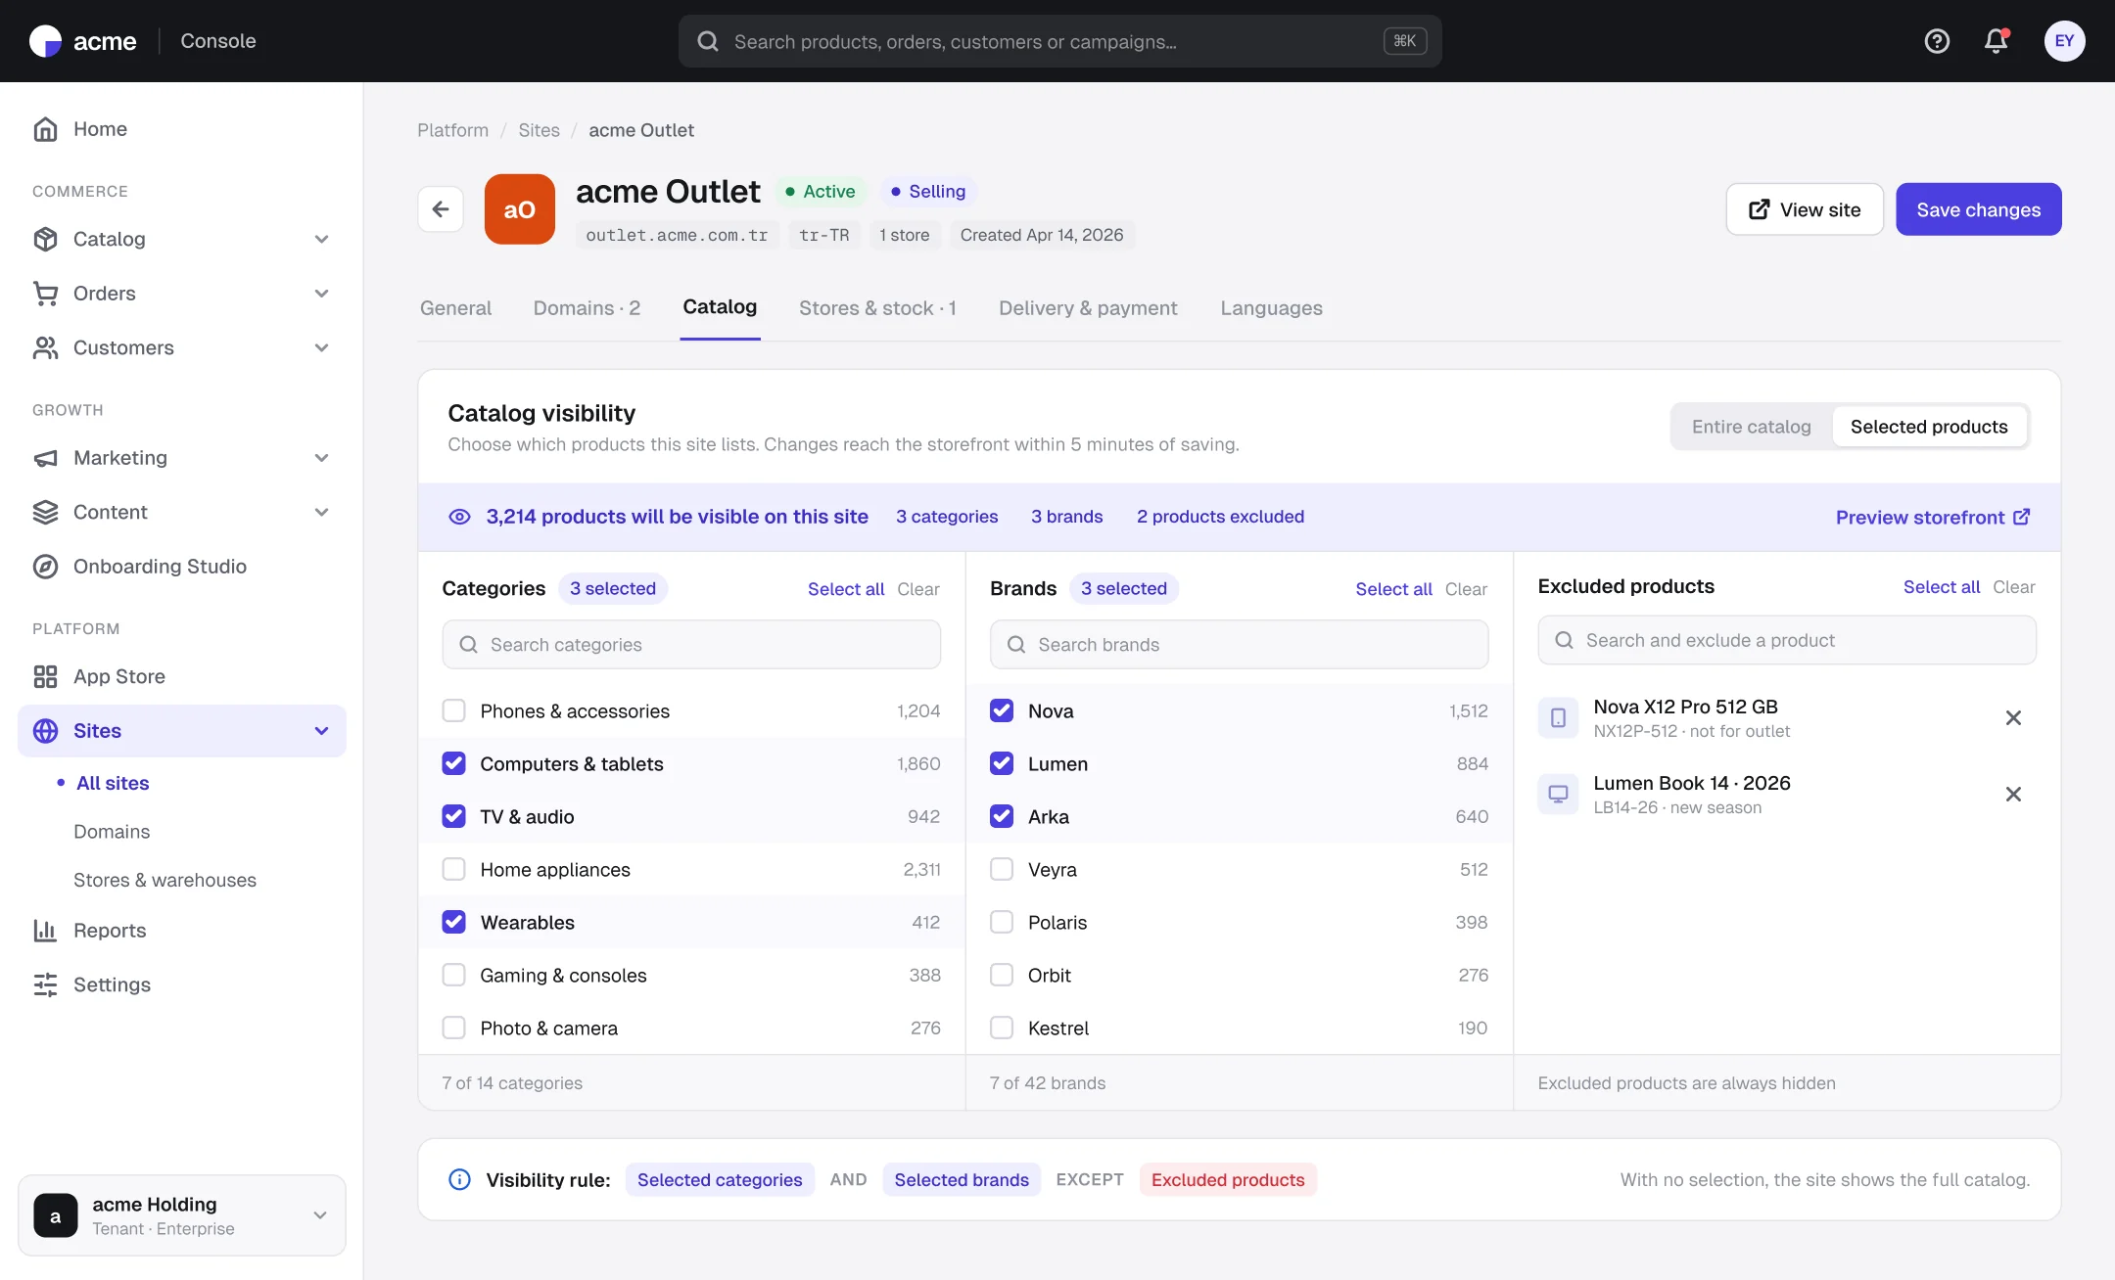Click the Catalog box icon in the sidebar

coord(45,239)
